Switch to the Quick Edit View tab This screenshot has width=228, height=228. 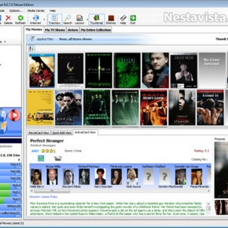(62, 133)
